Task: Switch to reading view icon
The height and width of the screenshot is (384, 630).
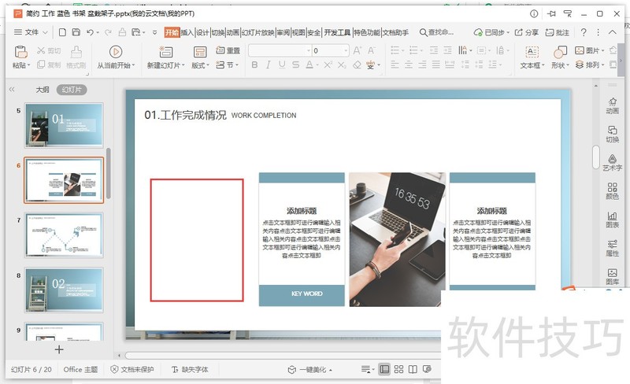Action: pyautogui.click(x=413, y=369)
